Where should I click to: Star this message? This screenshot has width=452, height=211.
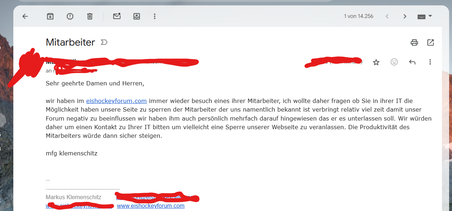click(x=376, y=62)
